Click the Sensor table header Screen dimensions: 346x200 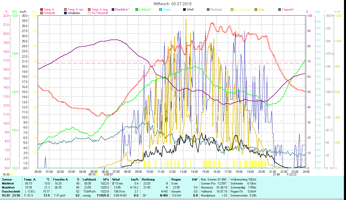tap(7, 179)
